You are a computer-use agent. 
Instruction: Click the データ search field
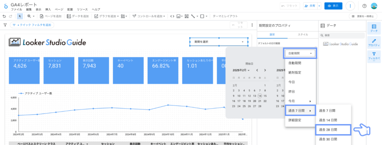(x=342, y=35)
